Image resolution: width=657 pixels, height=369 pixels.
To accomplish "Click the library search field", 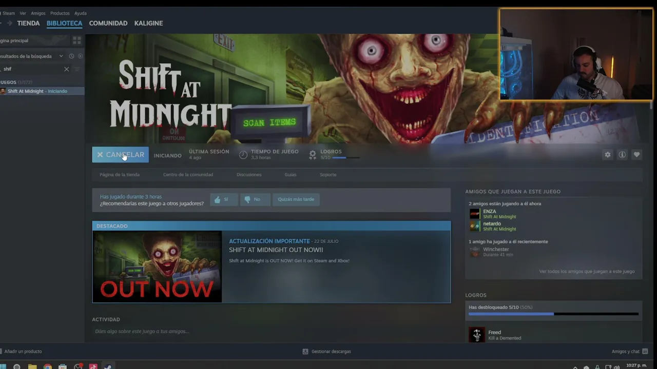I will pos(32,69).
